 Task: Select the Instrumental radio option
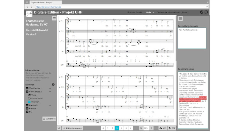tap(29, 98)
